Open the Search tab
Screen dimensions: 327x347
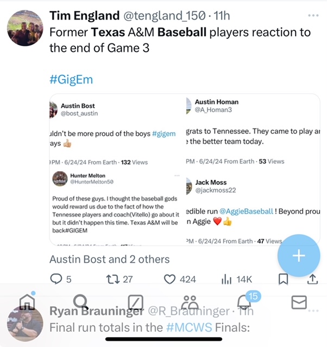point(80,302)
